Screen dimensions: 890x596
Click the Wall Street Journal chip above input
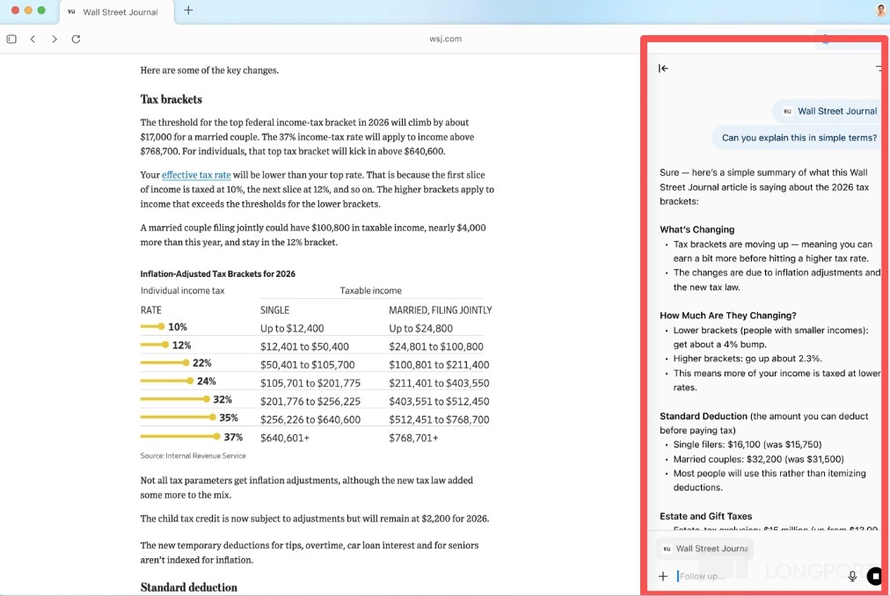705,549
